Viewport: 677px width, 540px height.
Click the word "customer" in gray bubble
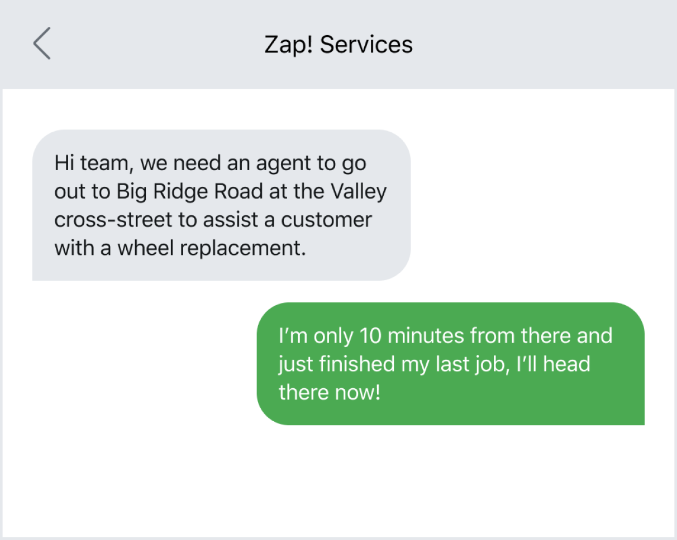(326, 220)
